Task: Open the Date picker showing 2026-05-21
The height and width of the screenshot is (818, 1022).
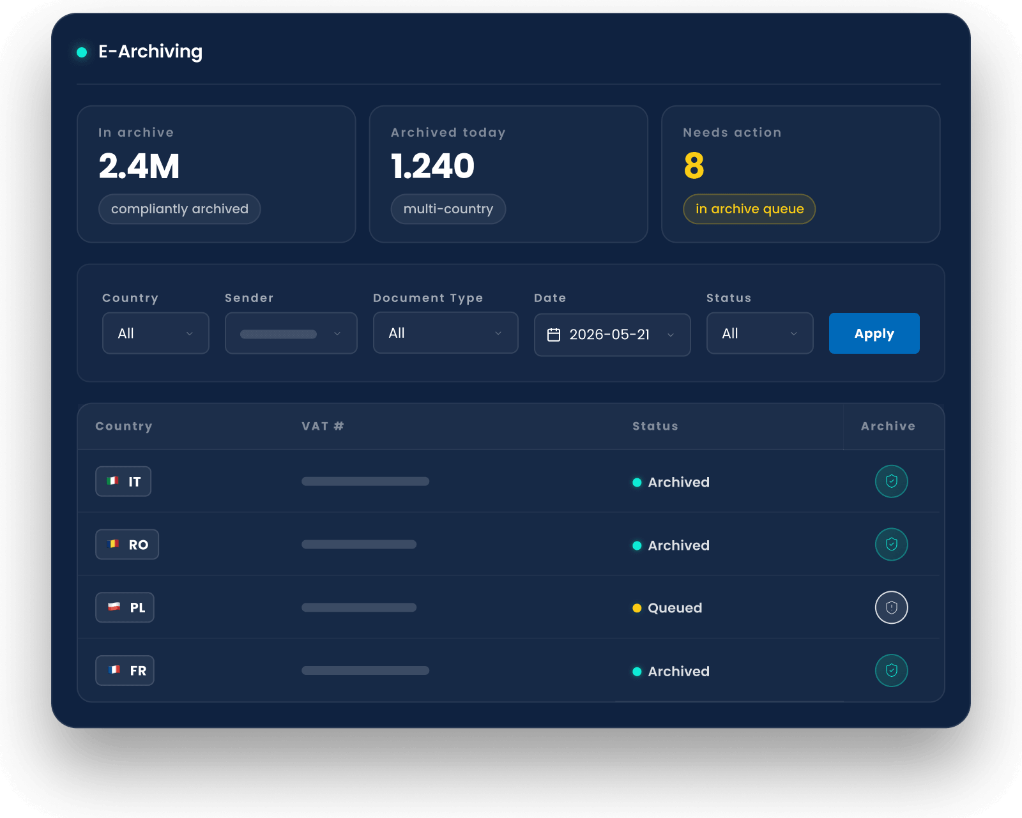Action: click(612, 335)
